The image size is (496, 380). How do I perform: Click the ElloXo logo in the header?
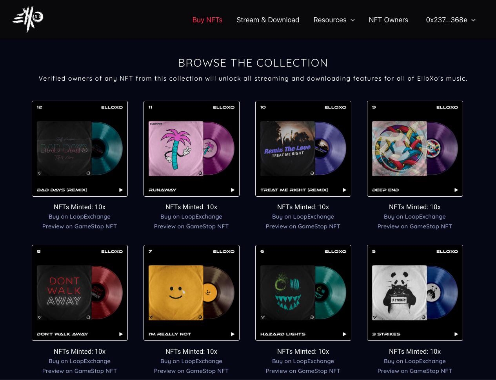(28, 19)
